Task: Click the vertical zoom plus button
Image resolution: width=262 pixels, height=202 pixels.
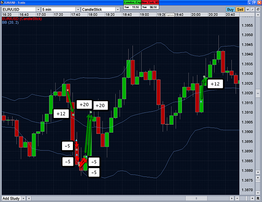Action: tap(258, 177)
